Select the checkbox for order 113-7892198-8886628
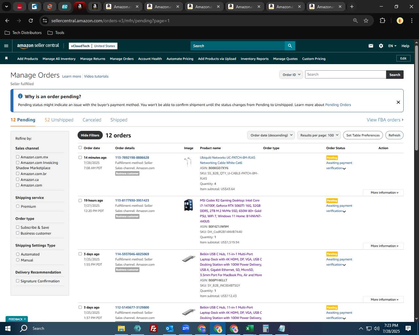The image size is (419, 335). pyautogui.click(x=80, y=157)
